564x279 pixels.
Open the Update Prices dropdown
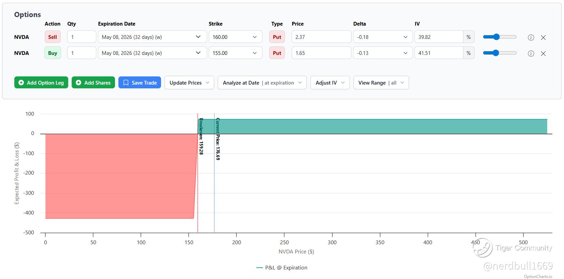tap(189, 83)
